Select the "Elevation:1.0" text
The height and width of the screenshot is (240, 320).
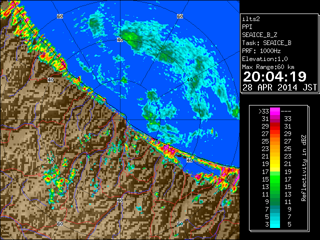pyautogui.click(x=265, y=59)
